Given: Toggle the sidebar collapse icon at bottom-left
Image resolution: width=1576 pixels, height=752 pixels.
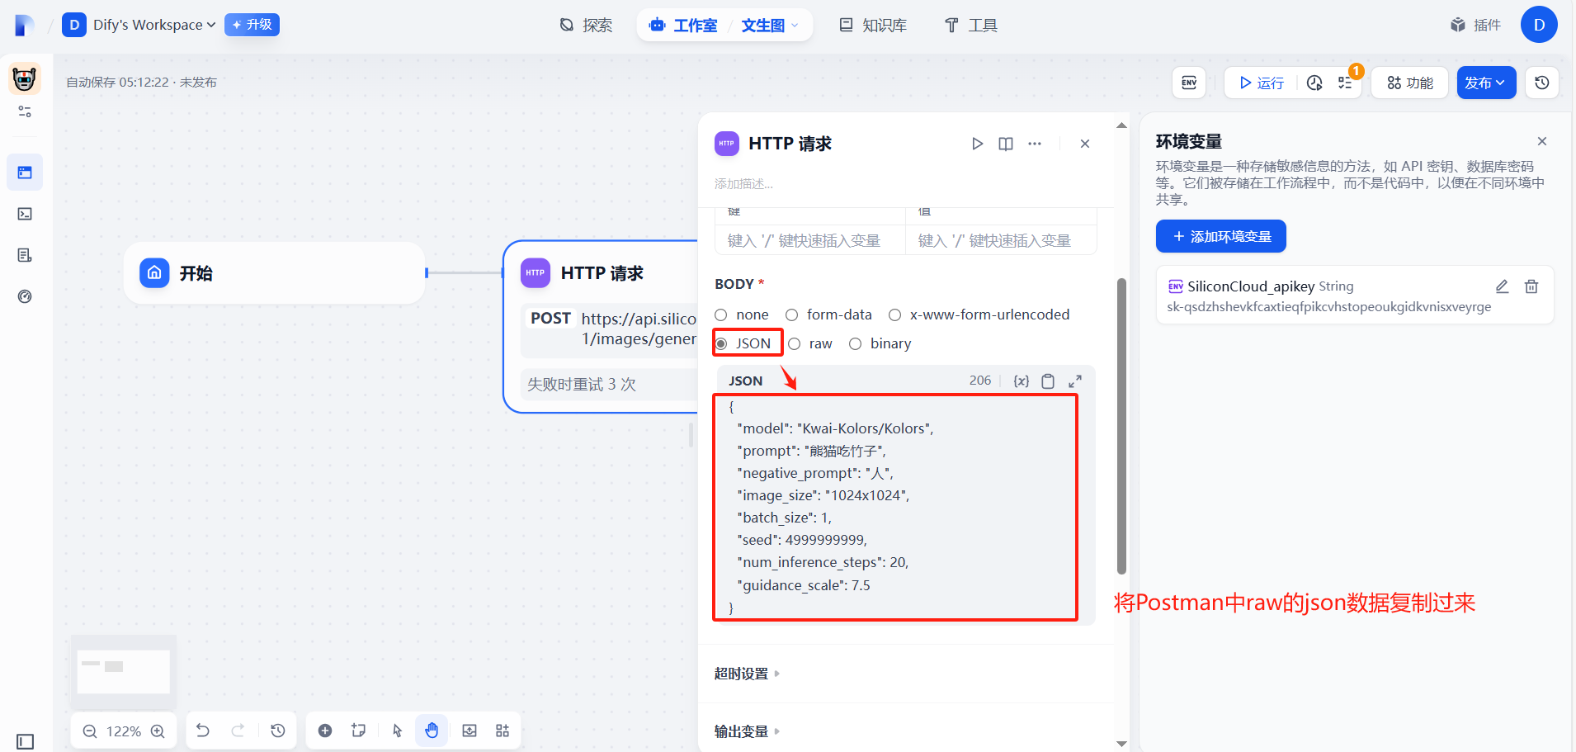Looking at the screenshot, I should click(x=26, y=741).
